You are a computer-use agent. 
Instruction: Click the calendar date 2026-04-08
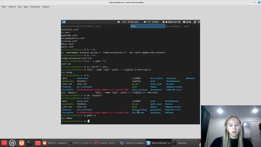pos(173,22)
